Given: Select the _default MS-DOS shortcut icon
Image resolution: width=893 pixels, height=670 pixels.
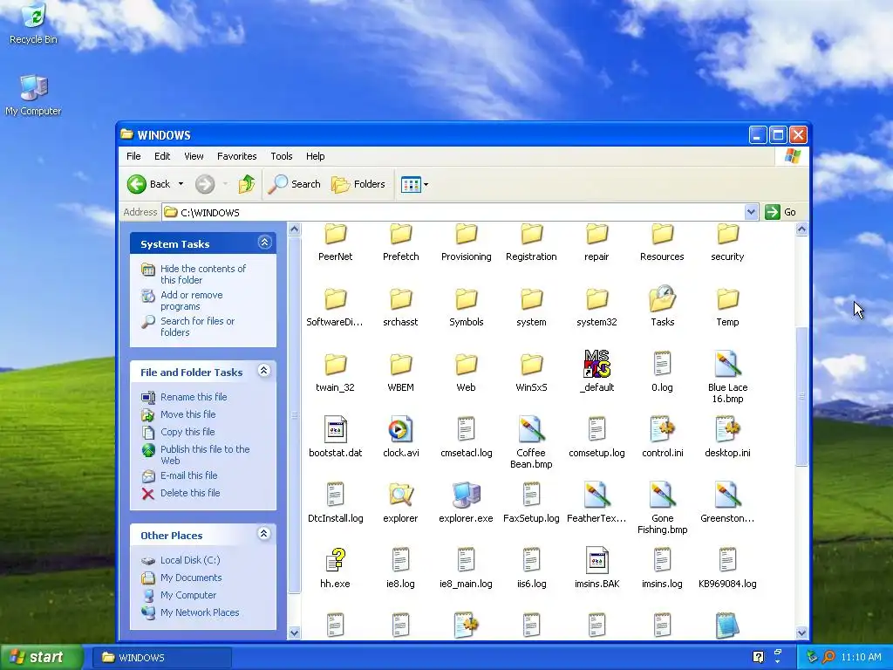Looking at the screenshot, I should [x=596, y=364].
